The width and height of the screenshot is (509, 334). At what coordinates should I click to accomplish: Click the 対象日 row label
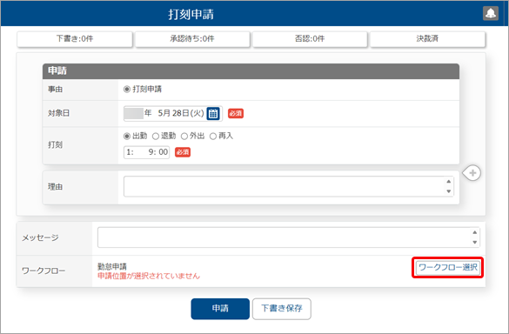tap(59, 113)
